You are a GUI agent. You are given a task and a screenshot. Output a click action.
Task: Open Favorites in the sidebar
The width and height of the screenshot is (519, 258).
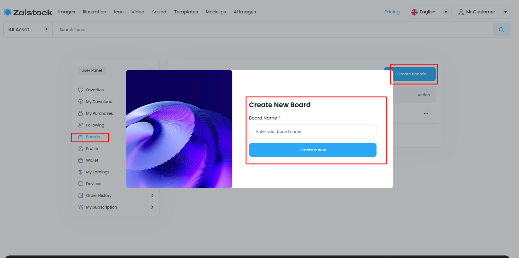click(95, 90)
